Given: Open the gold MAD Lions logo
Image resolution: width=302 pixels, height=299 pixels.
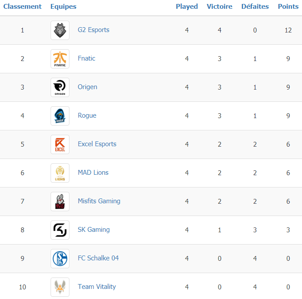Looking at the screenshot, I should (x=60, y=173).
